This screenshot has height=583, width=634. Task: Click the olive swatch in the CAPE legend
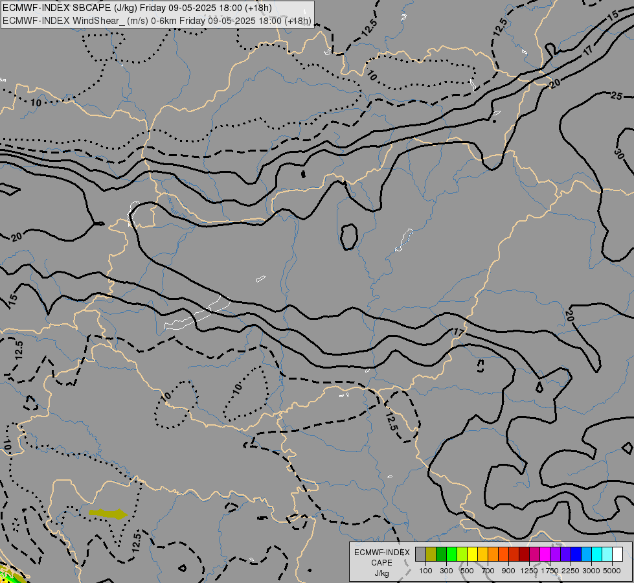pyautogui.click(x=431, y=554)
